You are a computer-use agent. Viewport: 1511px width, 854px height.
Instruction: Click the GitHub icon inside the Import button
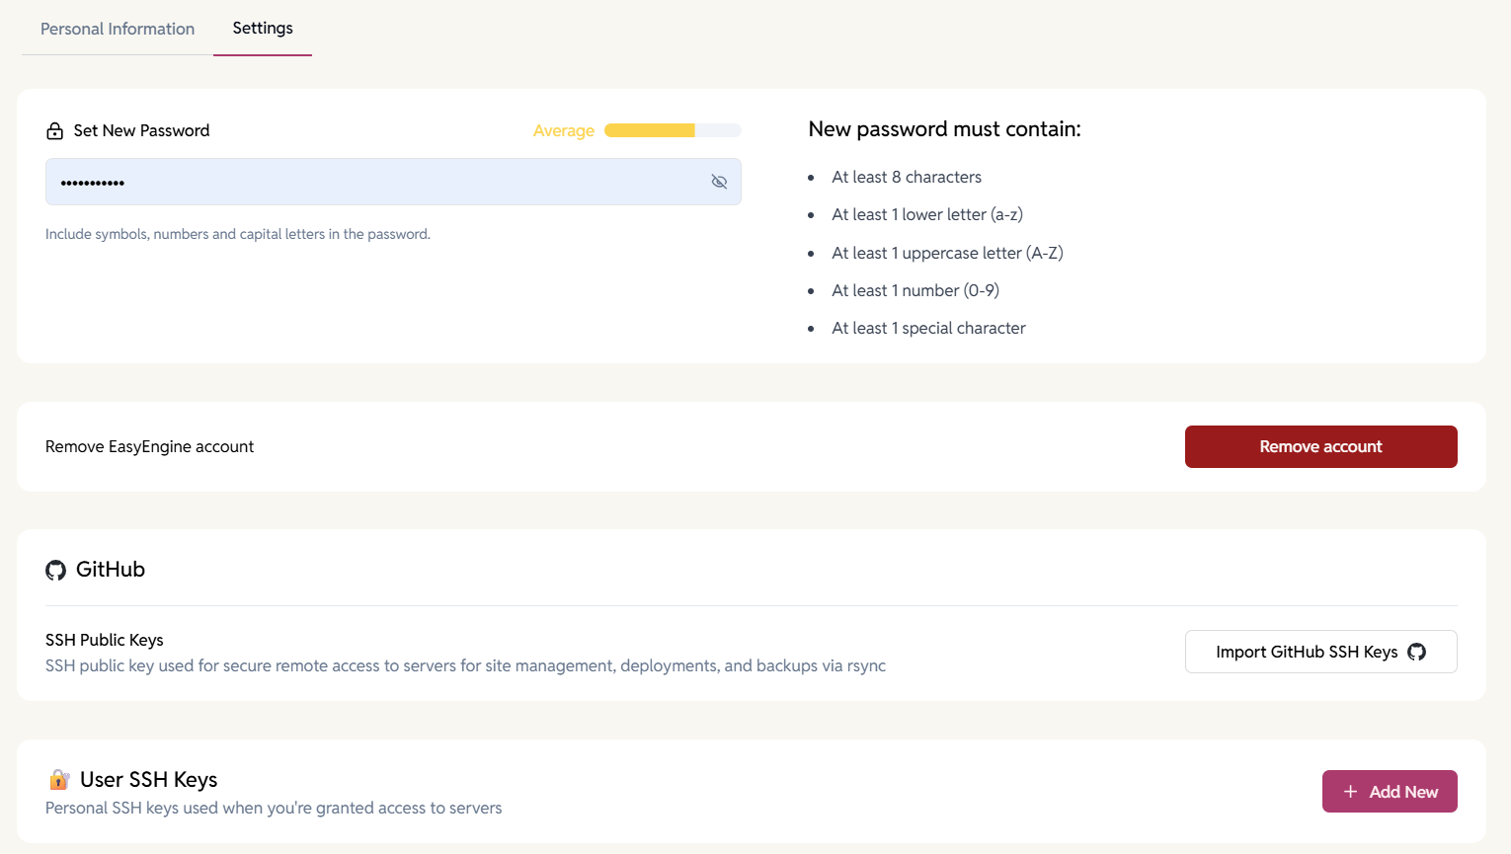[x=1416, y=652]
